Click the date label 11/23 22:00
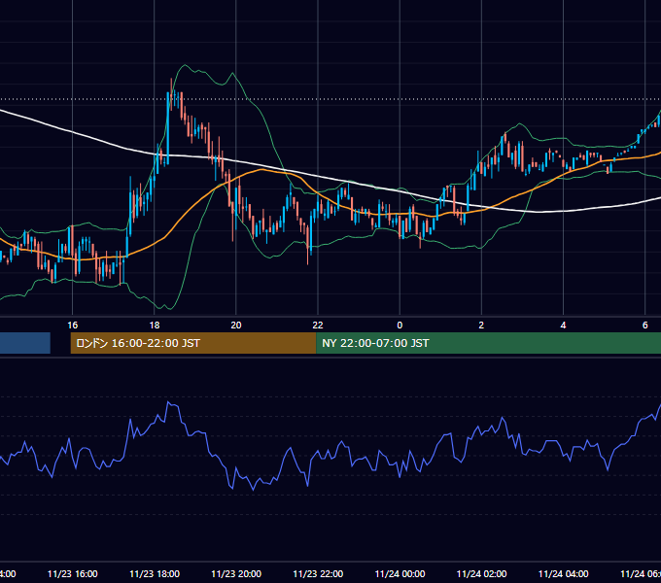 [x=318, y=573]
